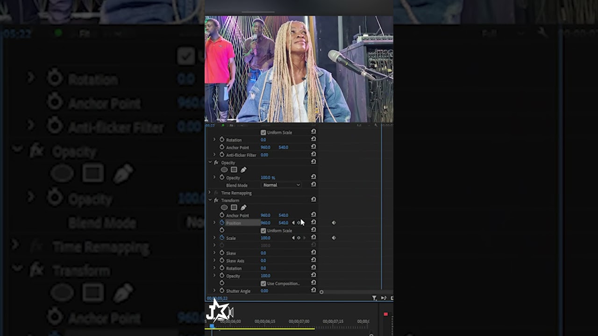This screenshot has width=598, height=336.
Task: Click the effect timeline zoom scrollbar handle
Action: 321,292
